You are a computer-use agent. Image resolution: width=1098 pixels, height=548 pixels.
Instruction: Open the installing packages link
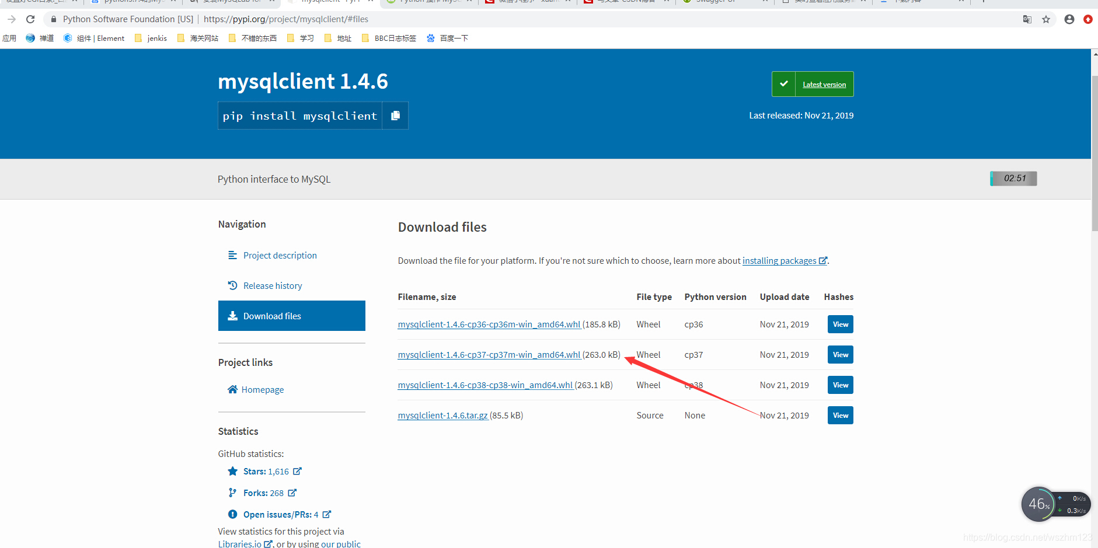point(779,260)
